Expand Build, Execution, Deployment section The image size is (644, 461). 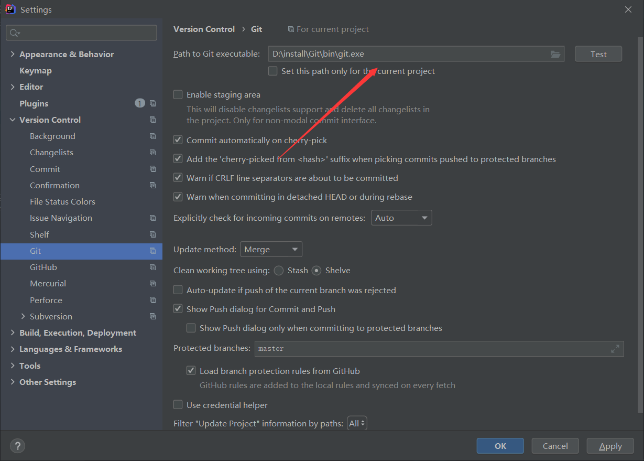point(13,333)
